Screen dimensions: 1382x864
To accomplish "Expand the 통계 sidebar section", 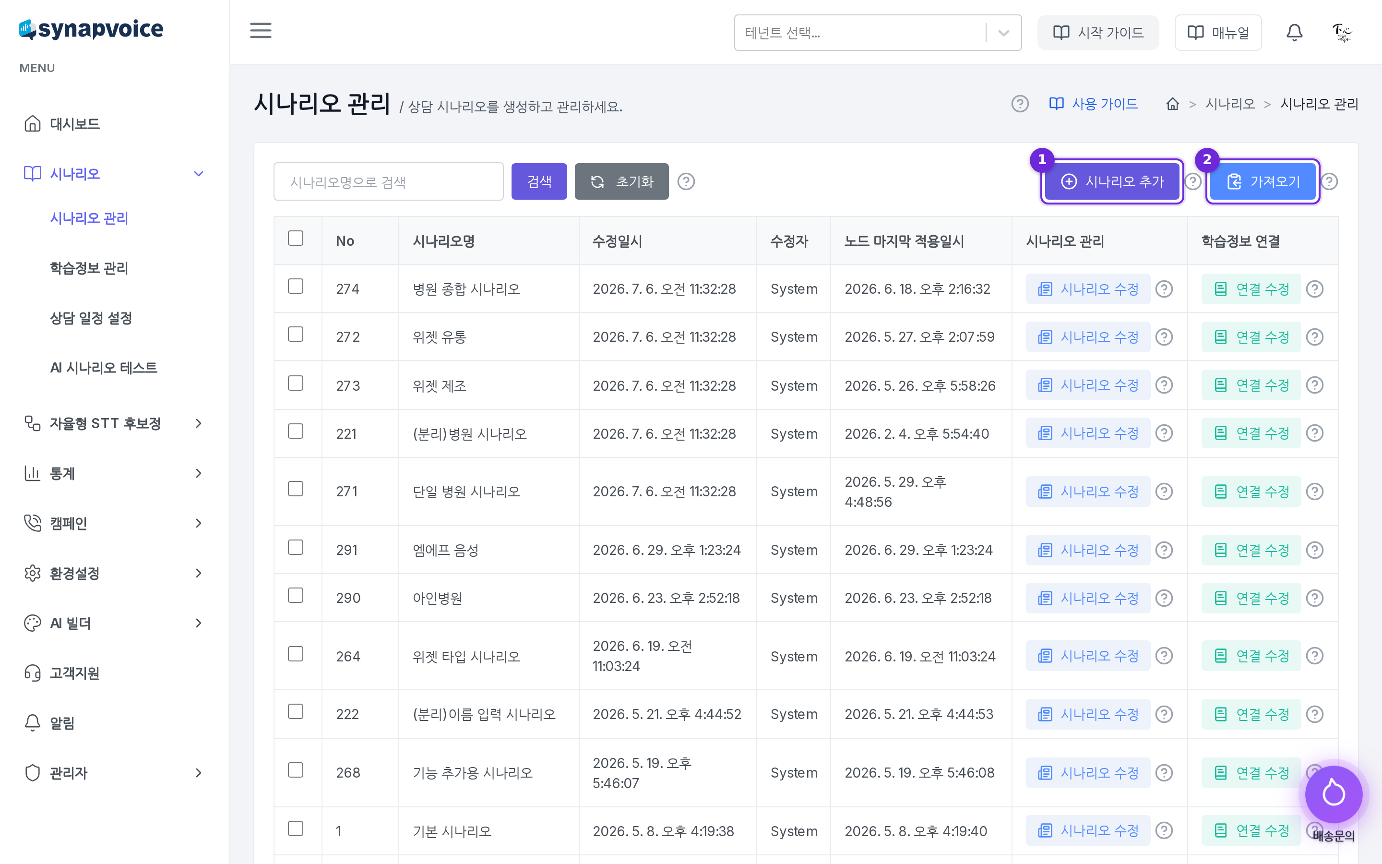I will tap(199, 473).
